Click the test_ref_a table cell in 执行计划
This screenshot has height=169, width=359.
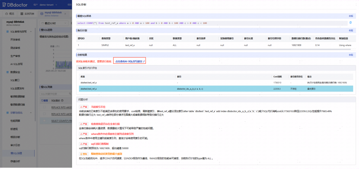[130, 45]
